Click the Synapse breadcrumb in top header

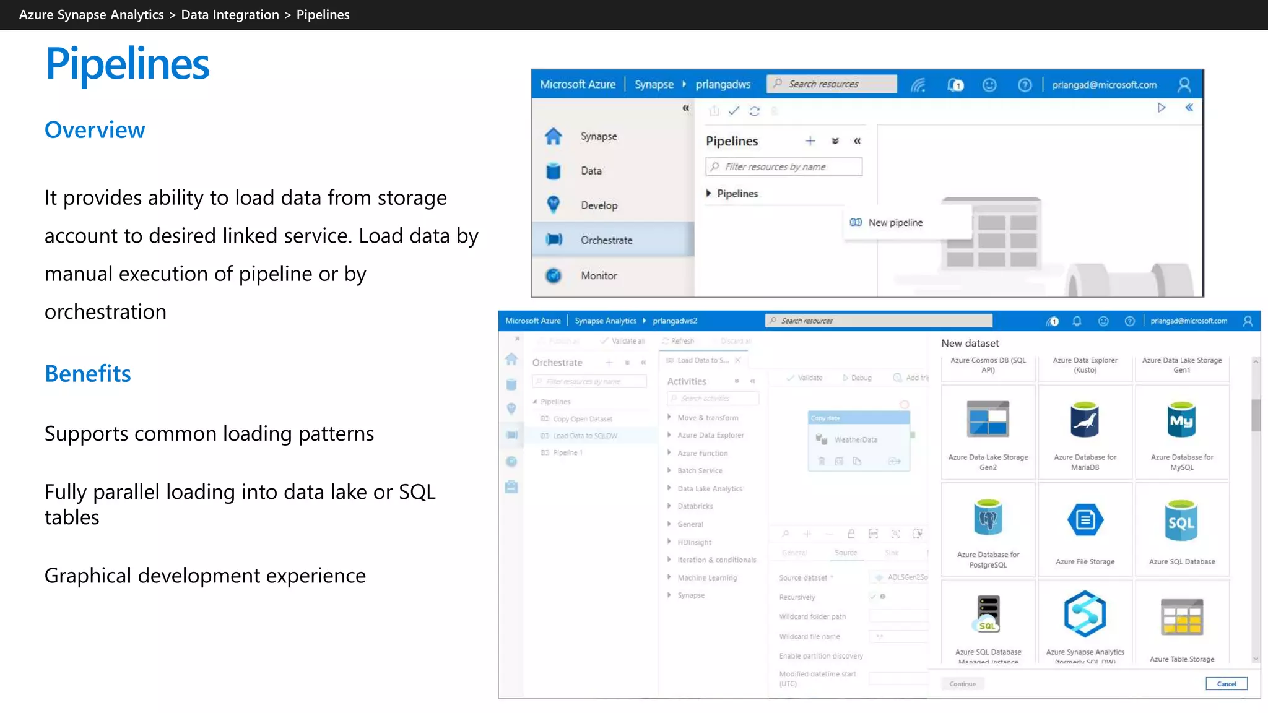point(654,85)
